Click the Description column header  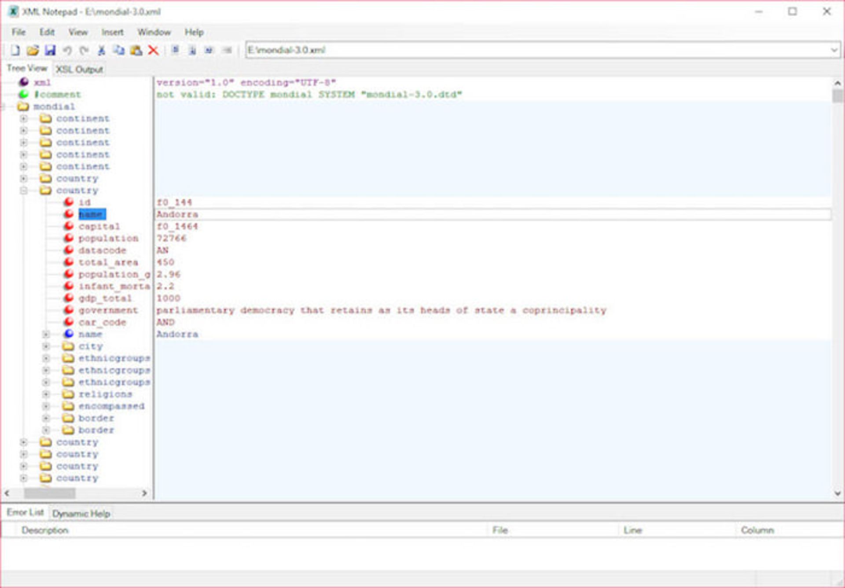(45, 530)
